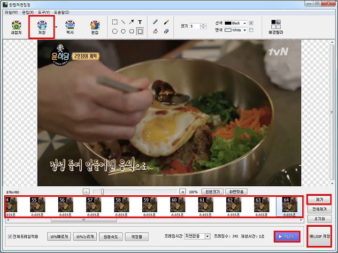This screenshot has height=253, width=338.
Task: Open the 파일(W) menu
Action: click(x=11, y=12)
